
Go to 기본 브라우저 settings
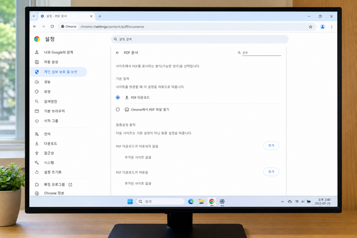click(x=59, y=111)
